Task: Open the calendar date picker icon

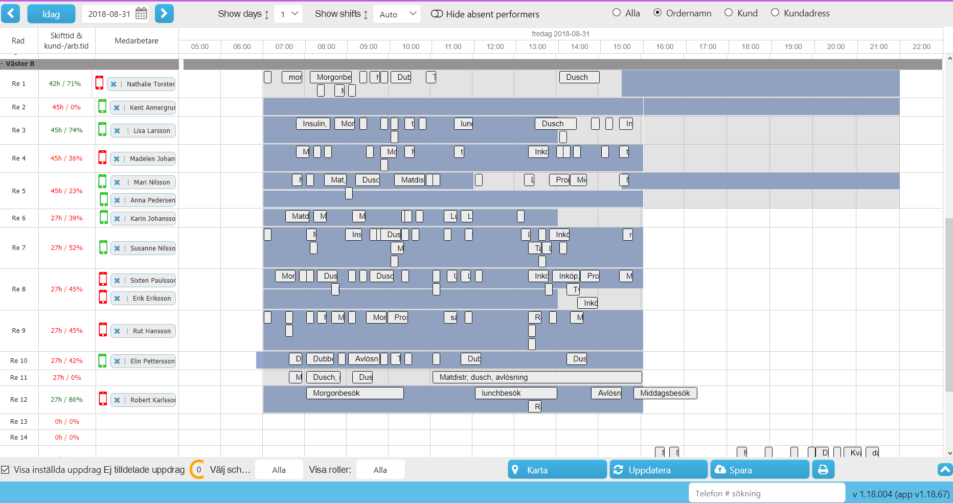Action: (x=141, y=14)
